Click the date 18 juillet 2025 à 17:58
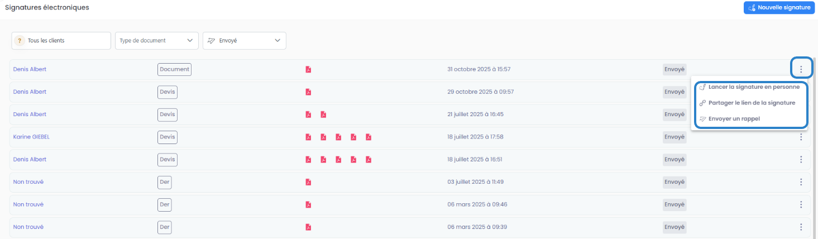Viewport: 818px width, 239px height. tap(476, 137)
